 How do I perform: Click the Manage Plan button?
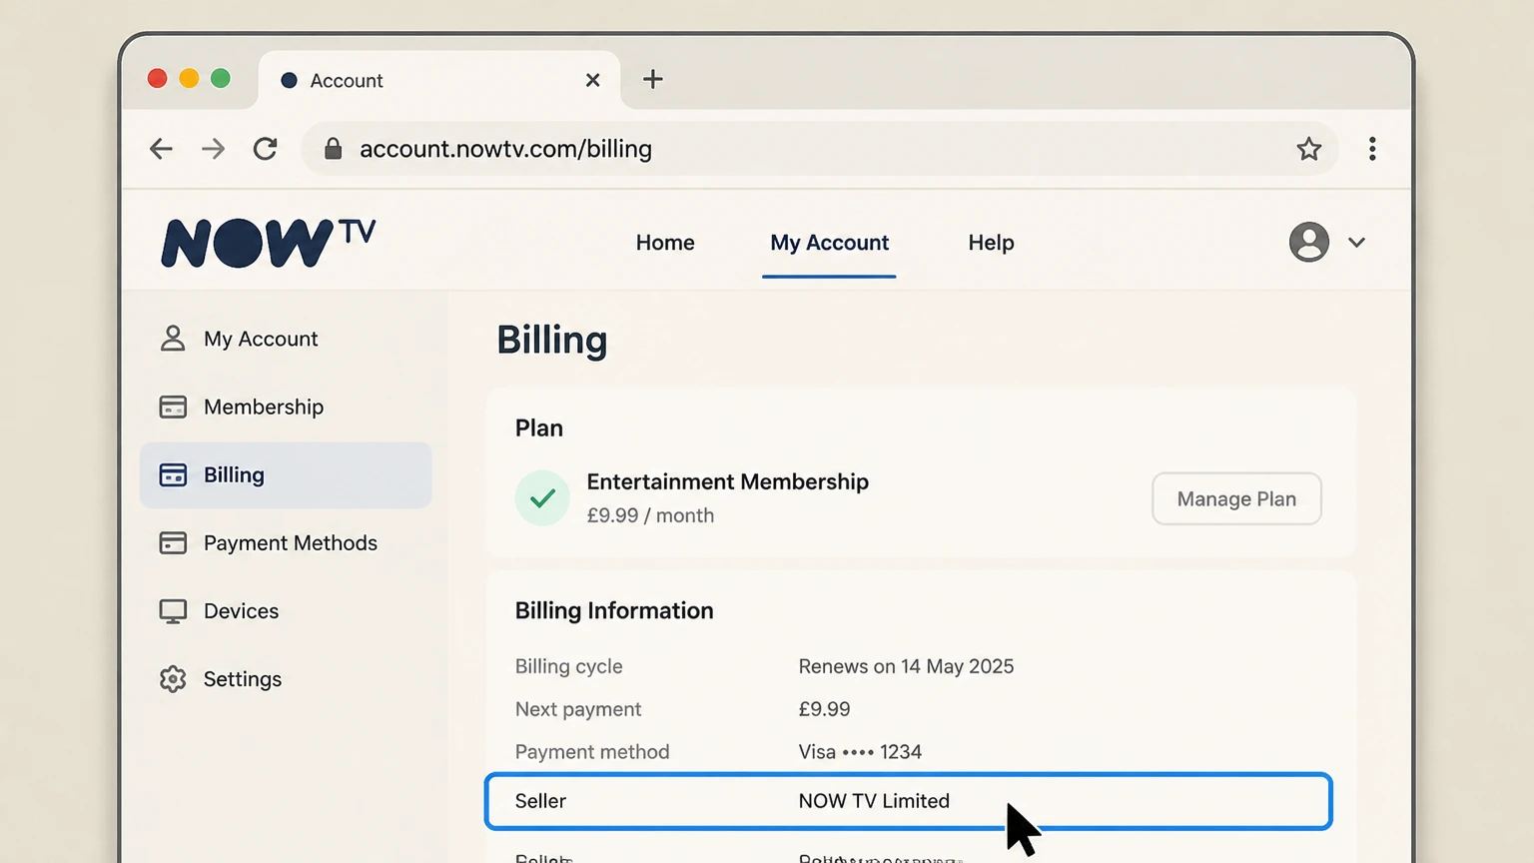1236,498
